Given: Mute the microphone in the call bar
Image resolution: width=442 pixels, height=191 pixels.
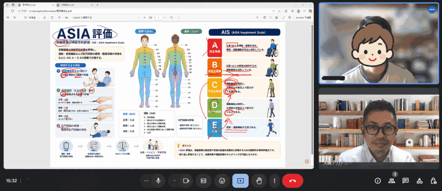Looking at the screenshot, I should click(x=159, y=181).
